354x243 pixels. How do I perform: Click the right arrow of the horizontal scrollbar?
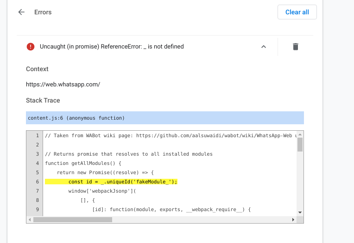[293, 219]
